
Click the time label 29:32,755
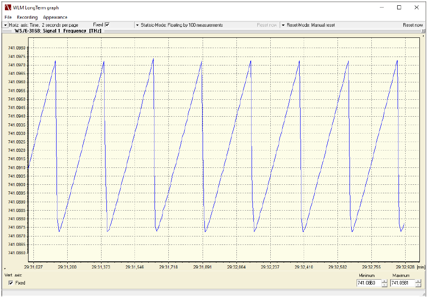click(372, 267)
